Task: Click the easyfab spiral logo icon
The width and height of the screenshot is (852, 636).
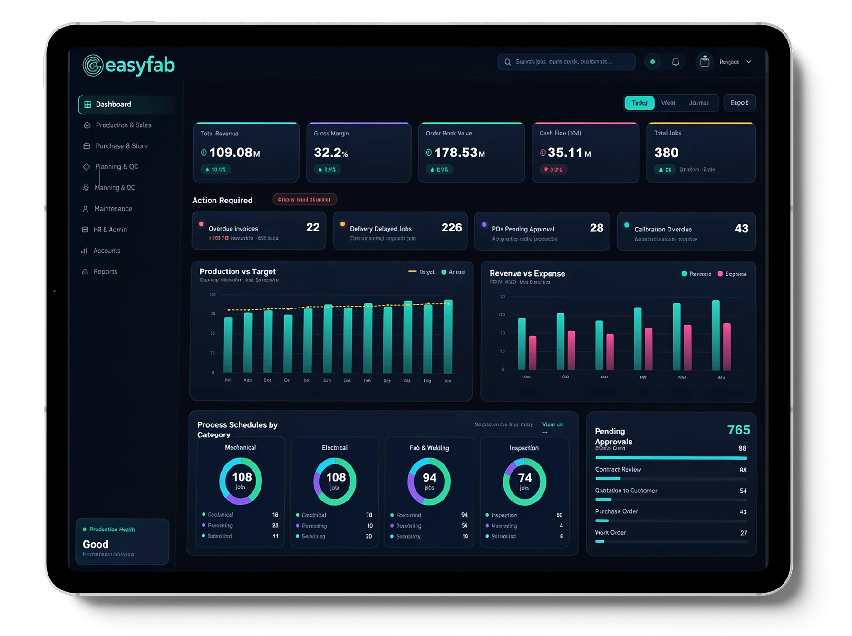Action: coord(93,65)
